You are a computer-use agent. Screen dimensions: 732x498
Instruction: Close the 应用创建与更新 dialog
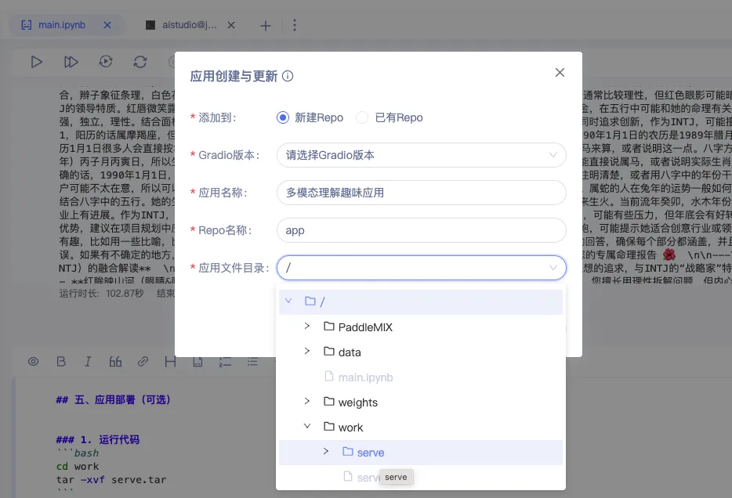click(x=560, y=72)
